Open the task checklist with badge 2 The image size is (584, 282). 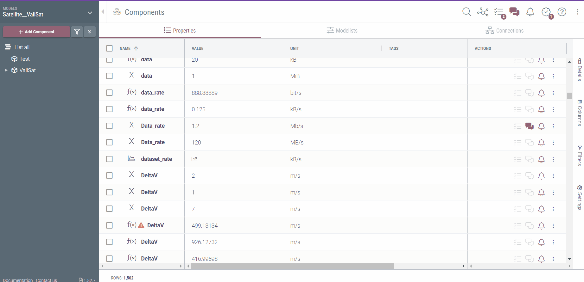point(499,13)
